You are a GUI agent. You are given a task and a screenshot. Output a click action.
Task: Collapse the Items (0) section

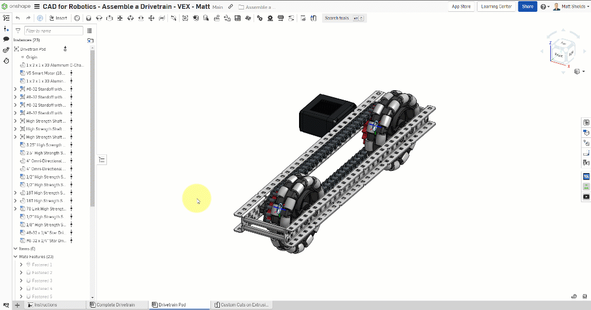15,249
